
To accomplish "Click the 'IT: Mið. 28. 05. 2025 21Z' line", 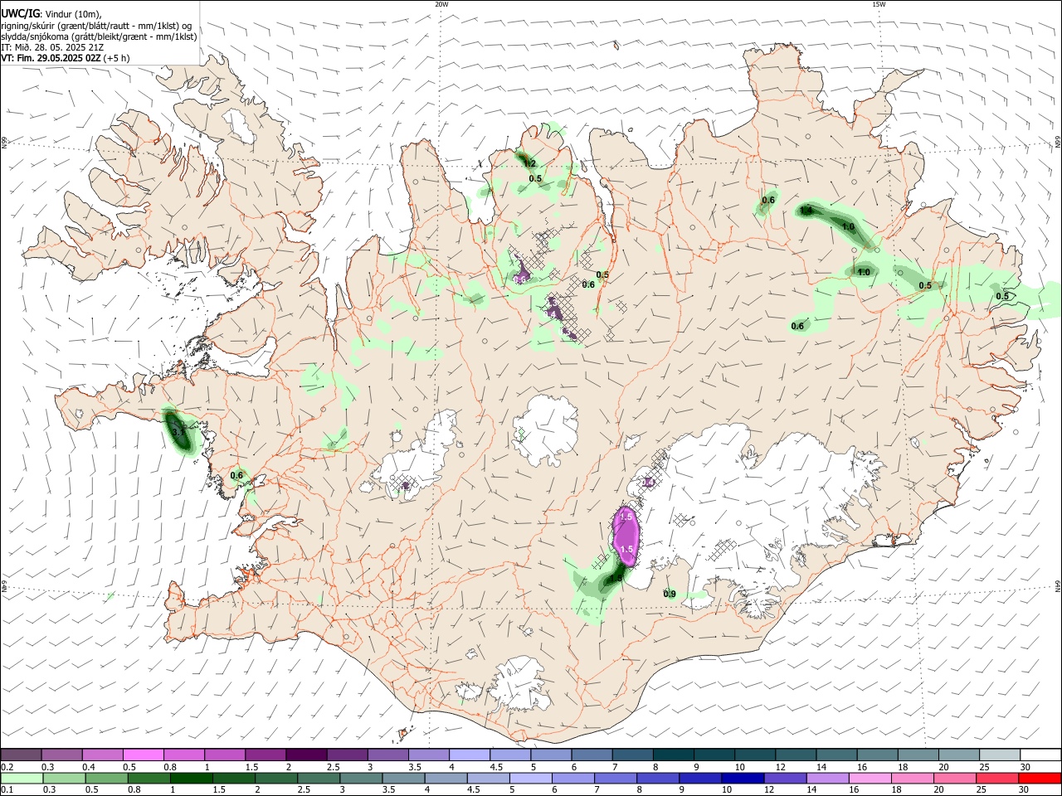I will 52,47.
